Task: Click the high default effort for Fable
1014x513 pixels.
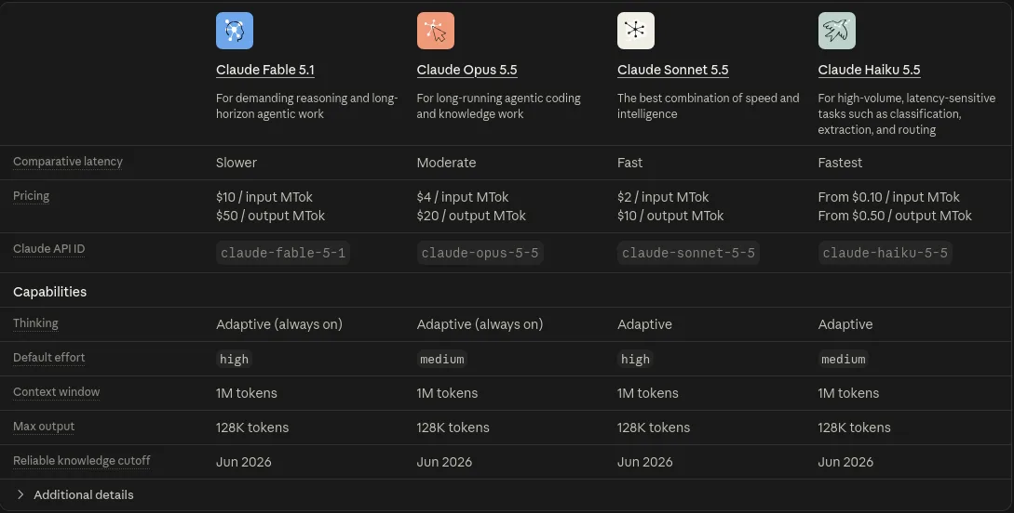Action: pos(234,359)
